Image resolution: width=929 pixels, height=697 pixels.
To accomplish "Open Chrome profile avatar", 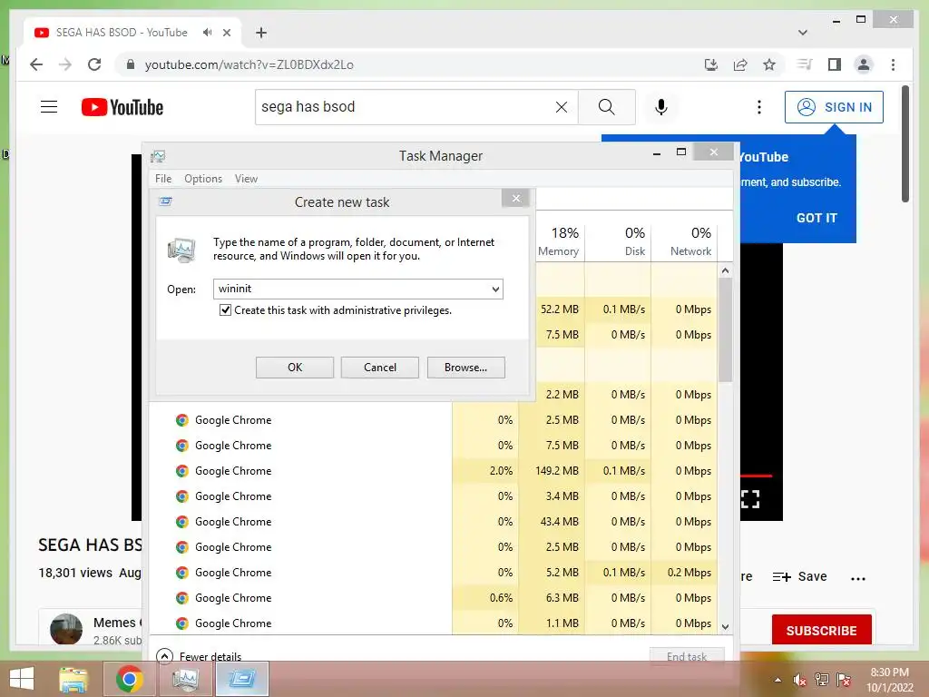I will (864, 64).
